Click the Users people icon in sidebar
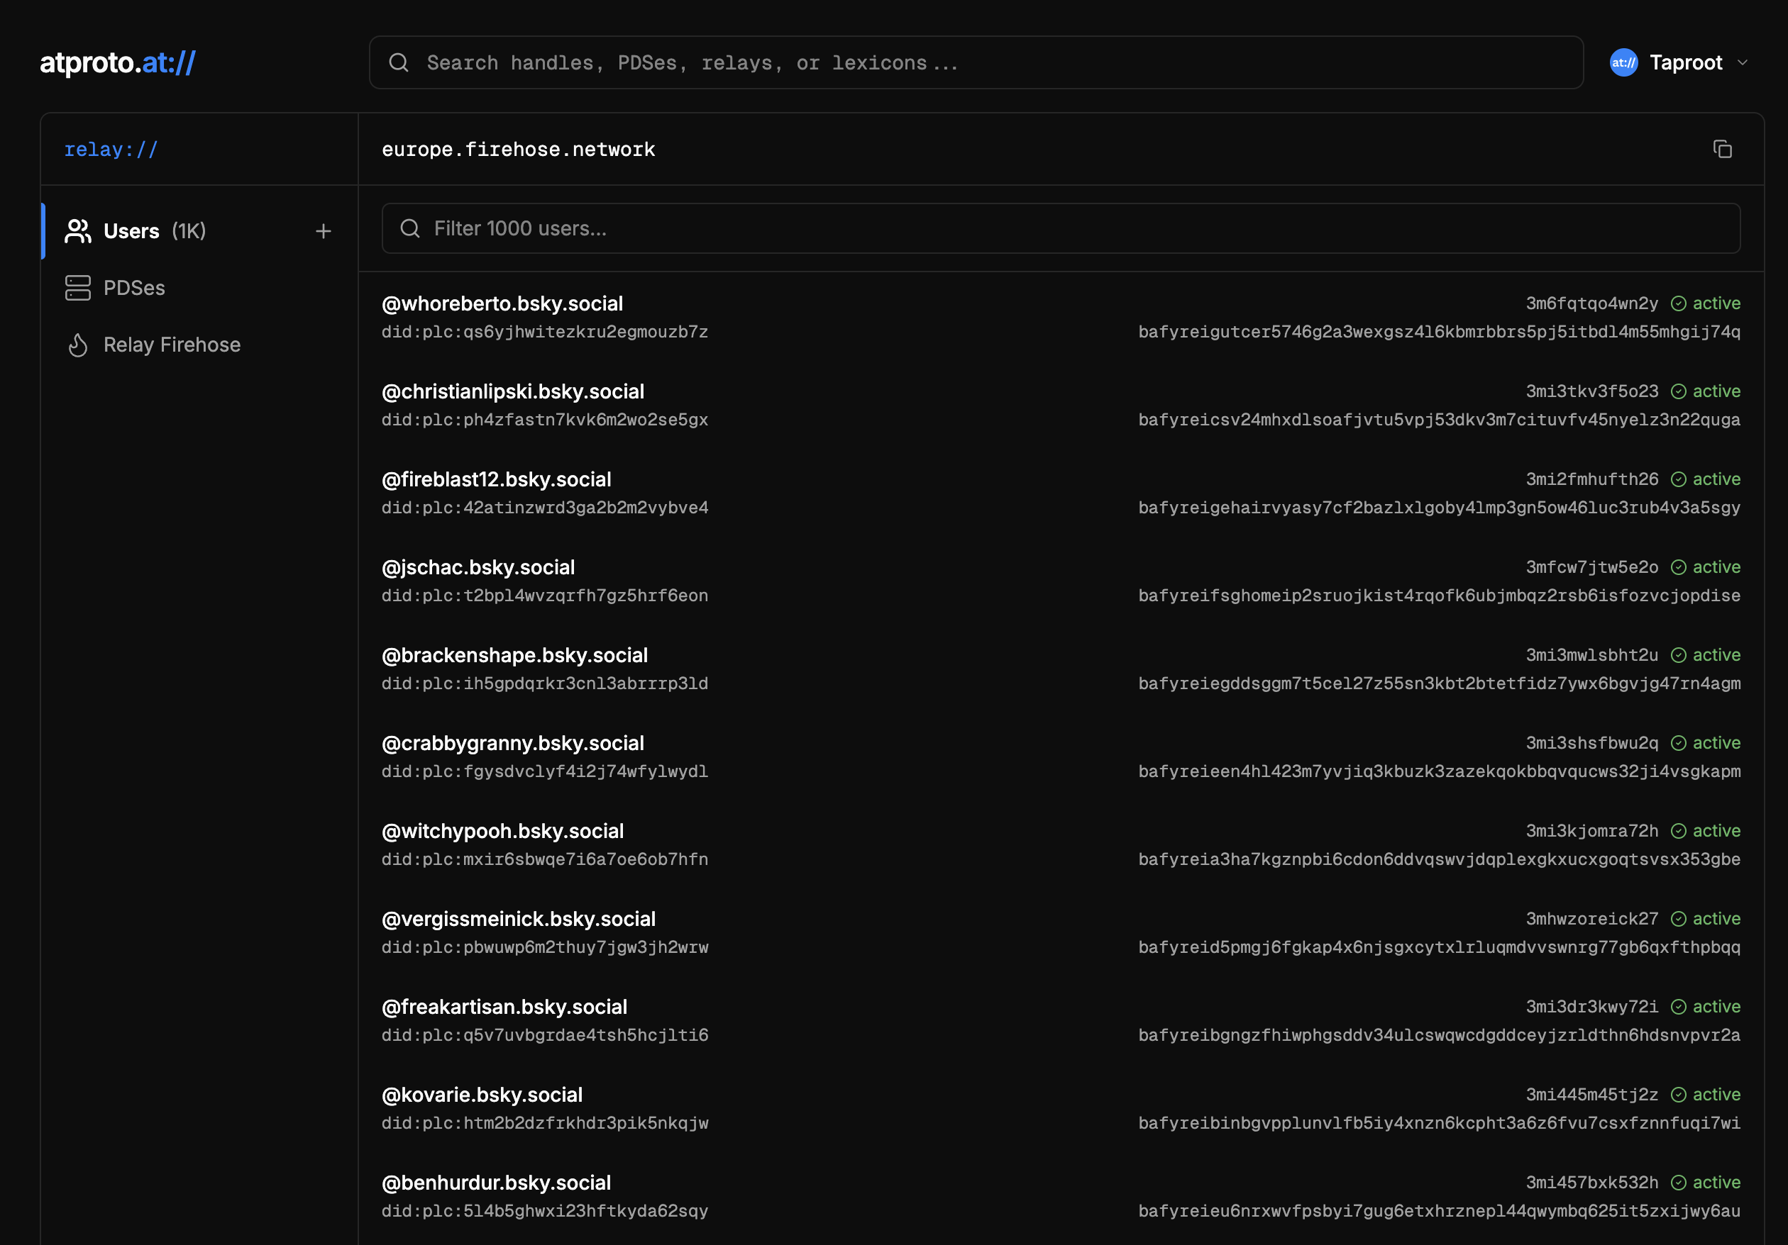The width and height of the screenshot is (1788, 1245). point(78,231)
